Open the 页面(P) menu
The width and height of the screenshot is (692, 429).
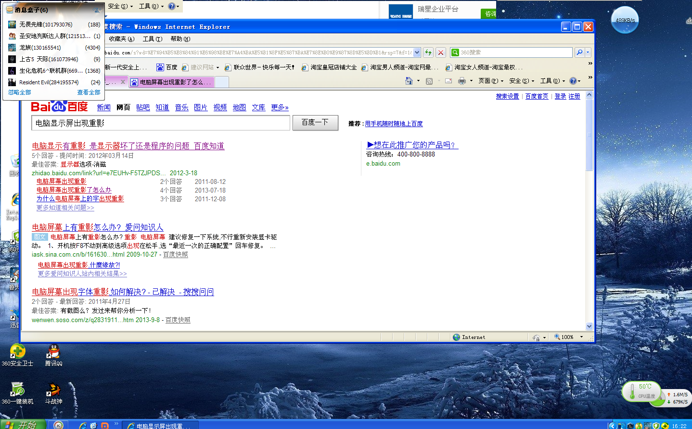click(490, 81)
